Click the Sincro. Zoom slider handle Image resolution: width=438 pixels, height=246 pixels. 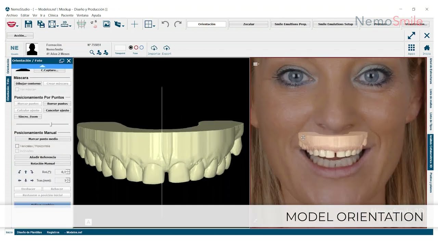pyautogui.click(x=51, y=124)
